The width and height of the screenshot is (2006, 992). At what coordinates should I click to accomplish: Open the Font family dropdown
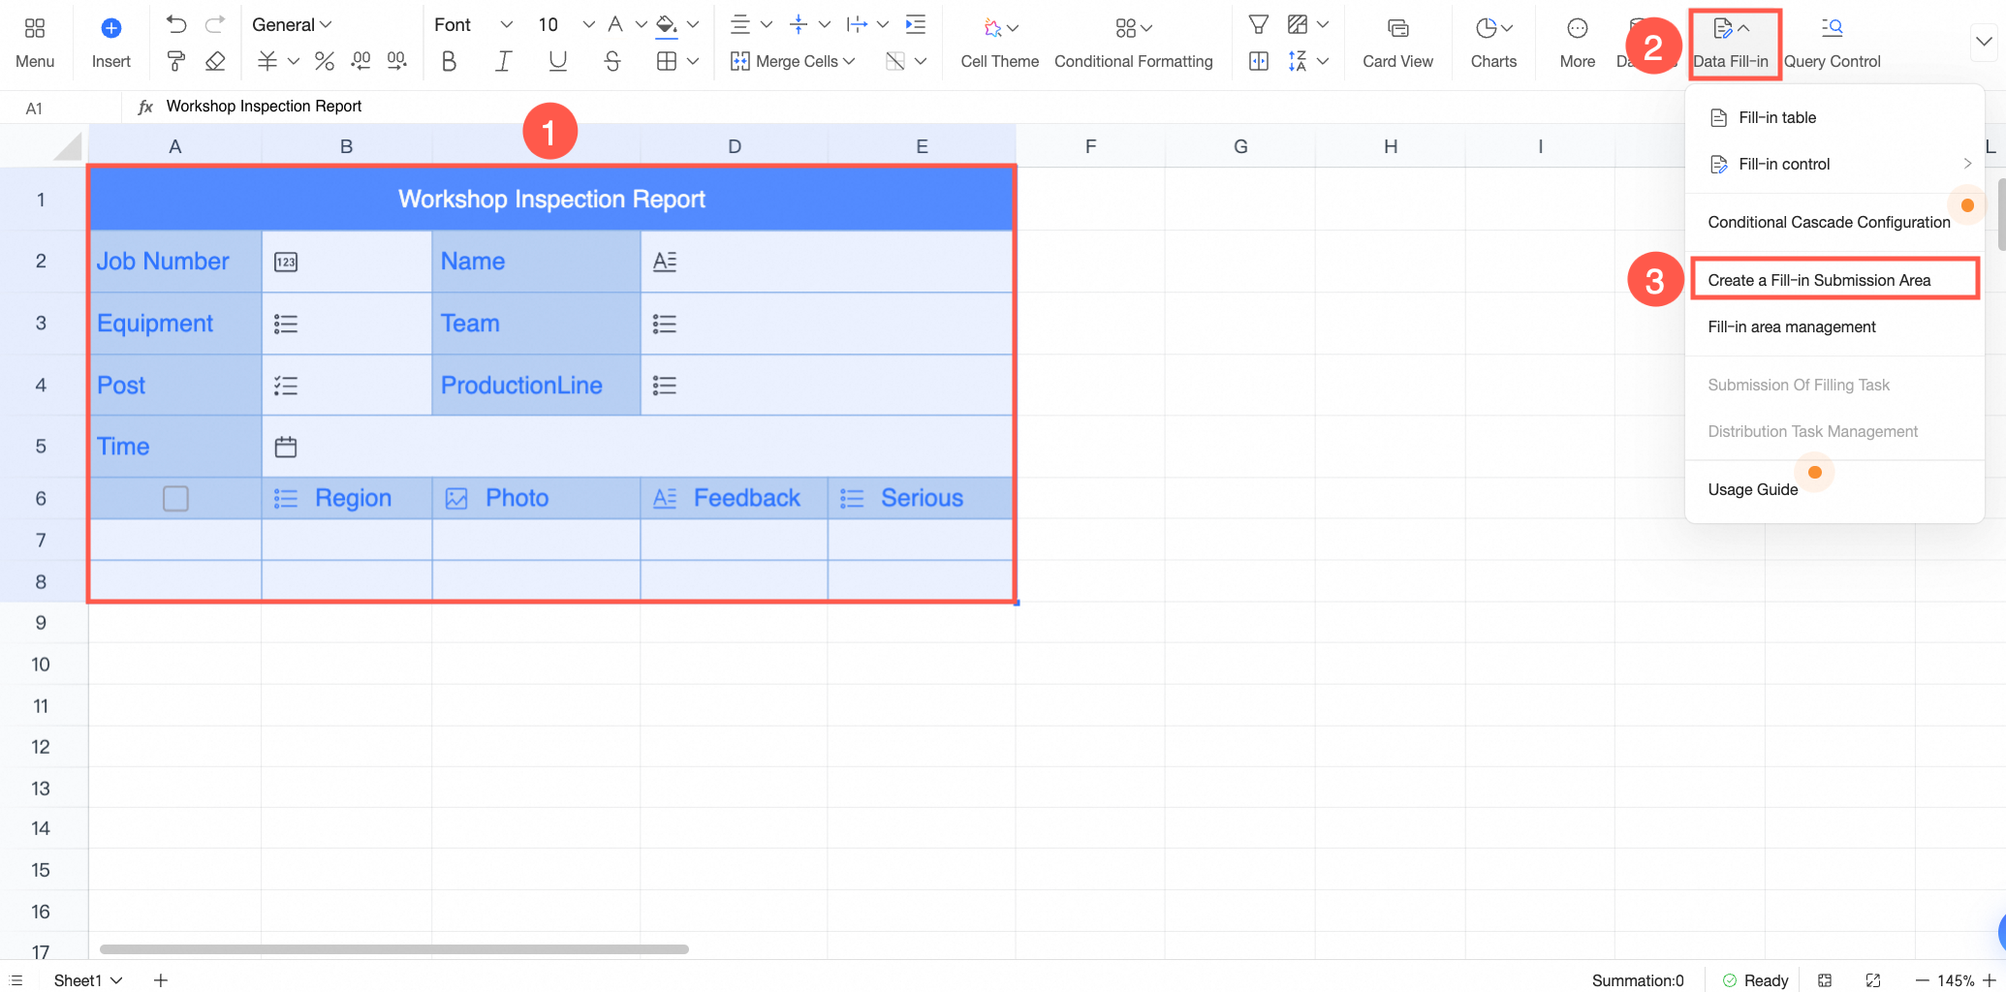coord(473,24)
